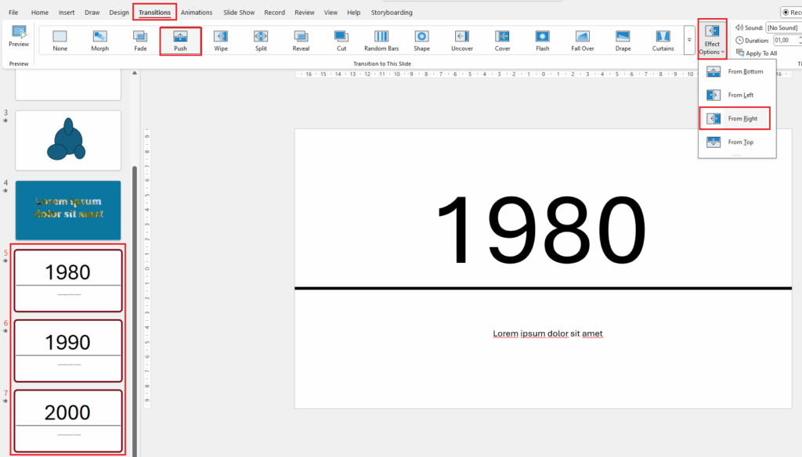Choose the Push transition effect

(x=180, y=37)
